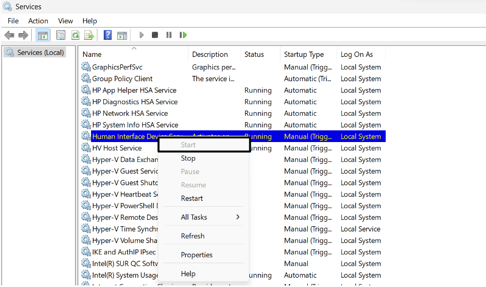
Task: Select Services (Local) in the left tree
Action: pyautogui.click(x=40, y=53)
